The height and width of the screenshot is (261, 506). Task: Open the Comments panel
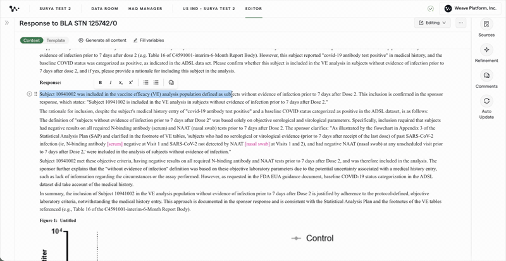tap(486, 80)
